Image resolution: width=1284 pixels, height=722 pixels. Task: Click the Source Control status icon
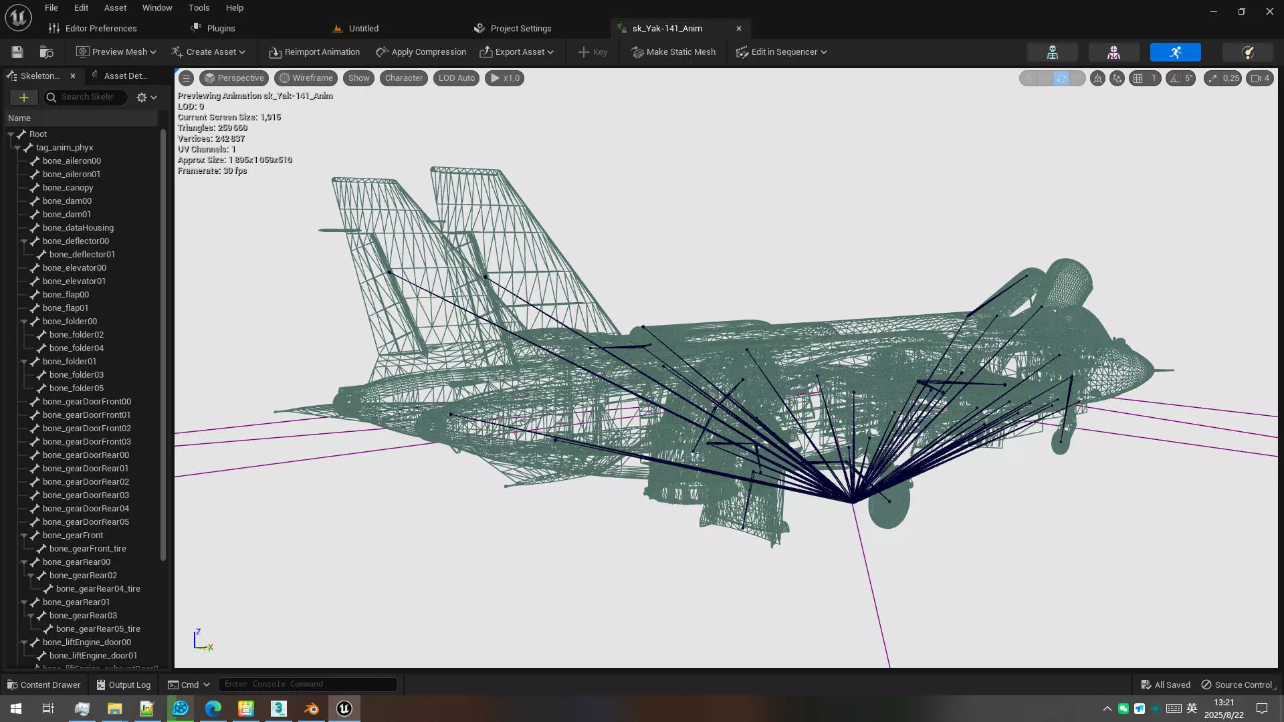click(1237, 685)
